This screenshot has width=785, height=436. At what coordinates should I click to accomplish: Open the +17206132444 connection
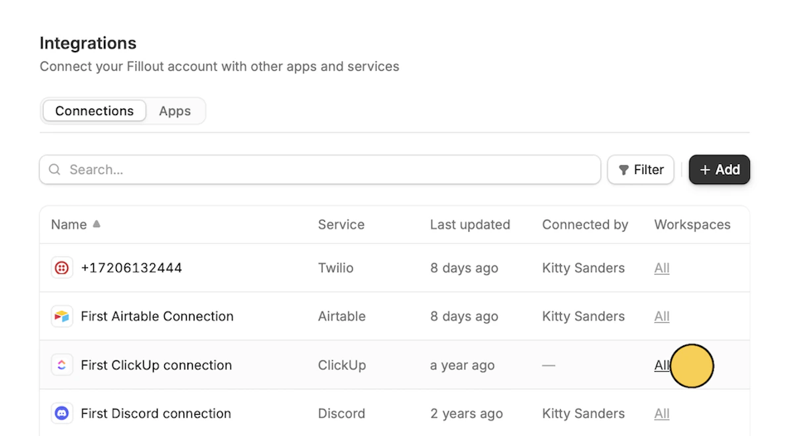pyautogui.click(x=131, y=268)
